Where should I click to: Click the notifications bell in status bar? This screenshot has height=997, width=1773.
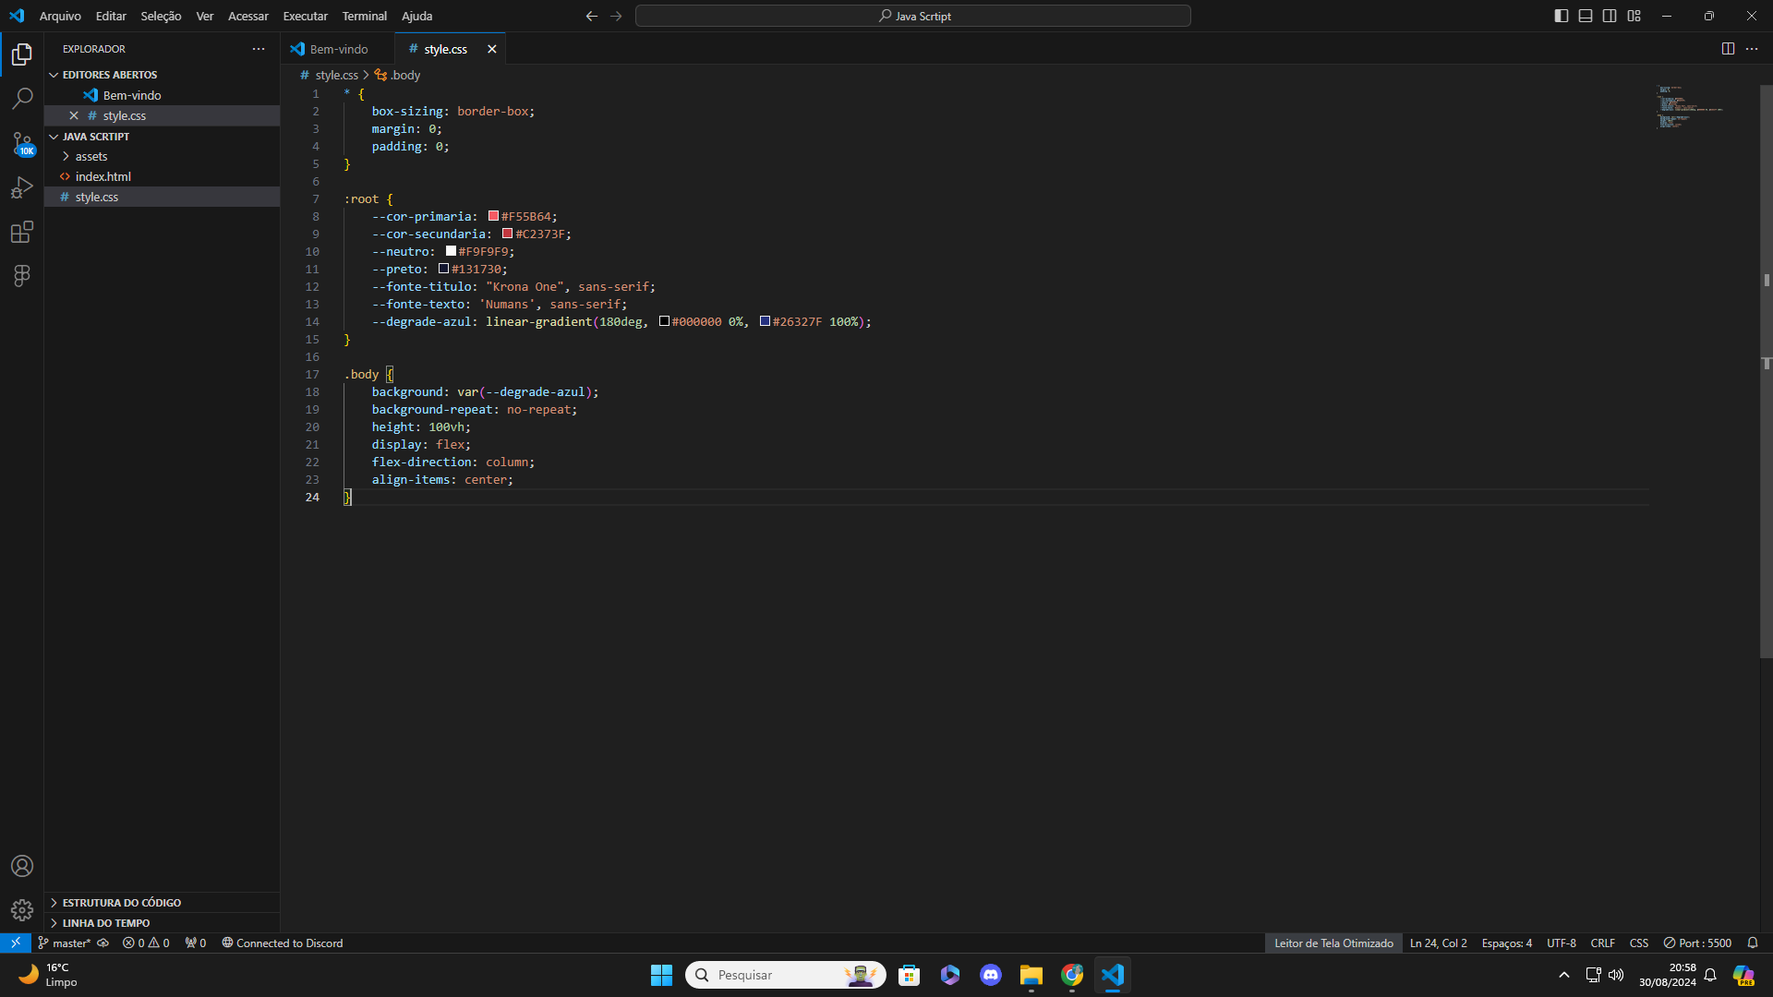(x=1753, y=943)
